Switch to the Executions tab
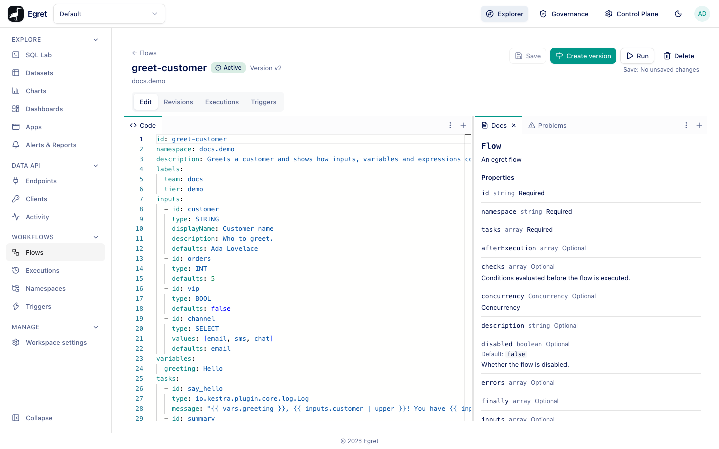719x449 pixels. click(x=222, y=102)
